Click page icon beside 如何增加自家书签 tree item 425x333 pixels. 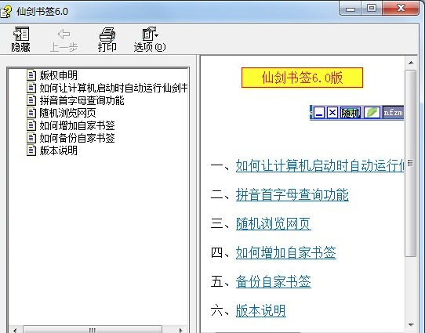[x=31, y=125]
